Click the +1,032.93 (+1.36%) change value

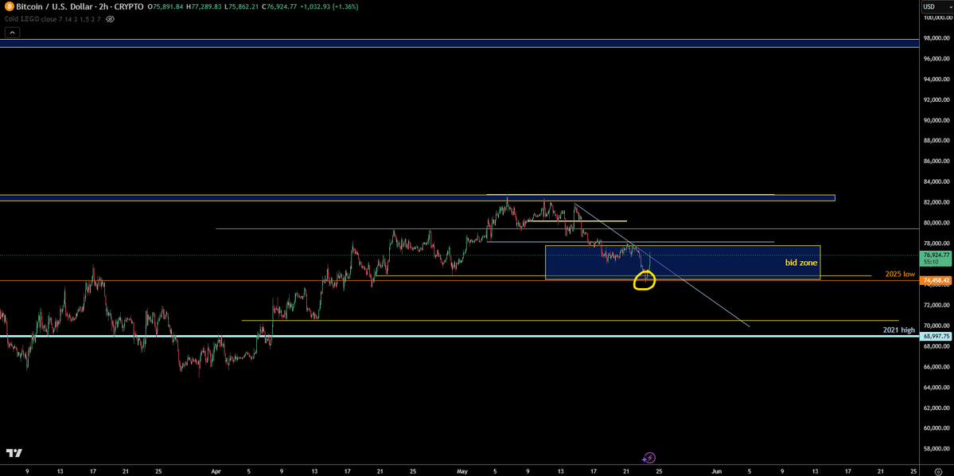[329, 6]
